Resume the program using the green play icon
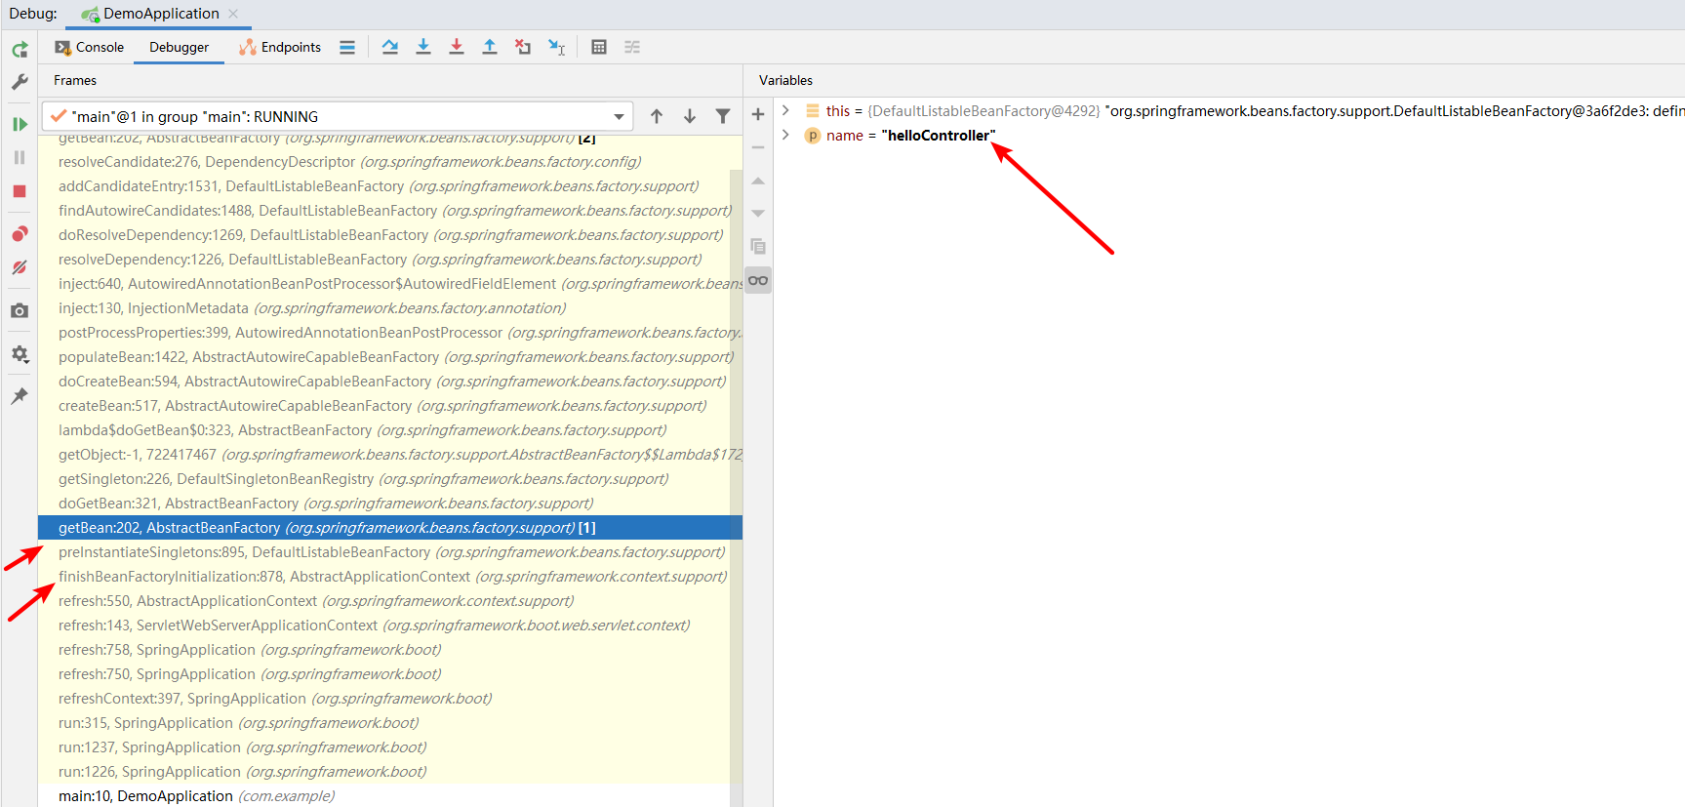 tap(20, 124)
